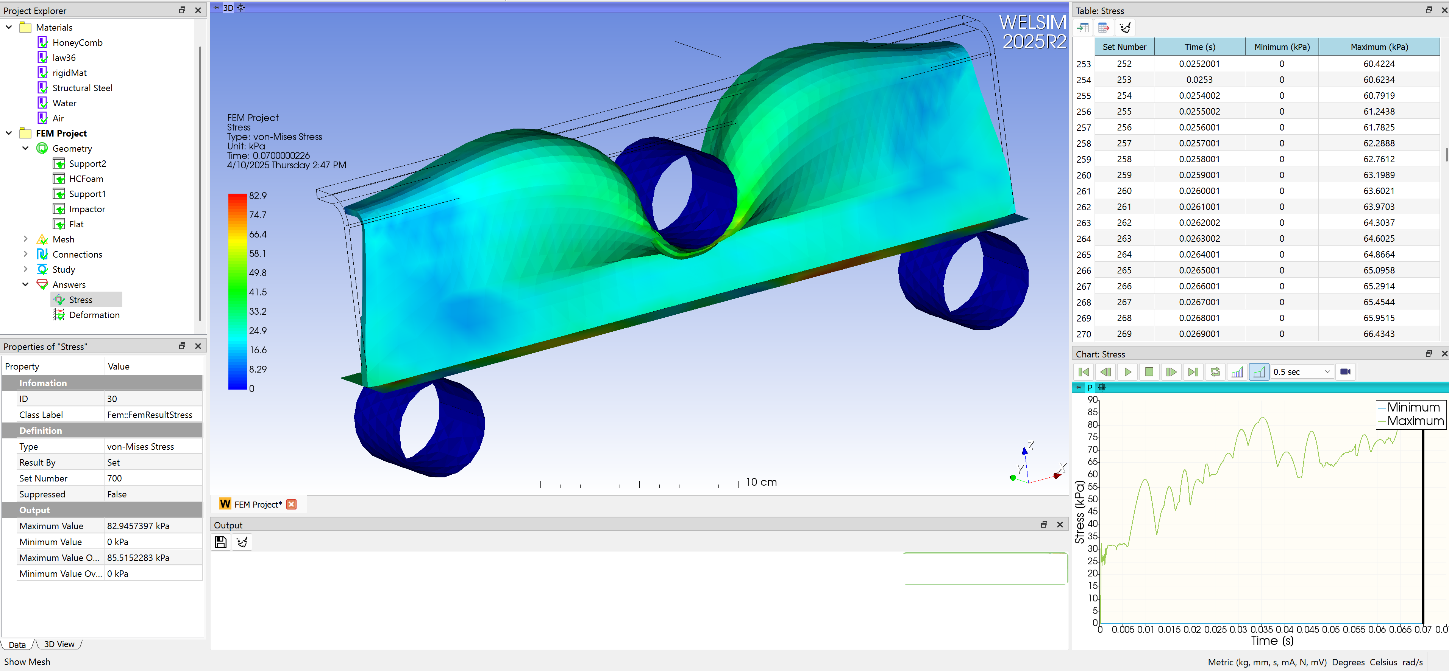
Task: Jump to first frame in the Chart toolbar
Action: click(1084, 371)
